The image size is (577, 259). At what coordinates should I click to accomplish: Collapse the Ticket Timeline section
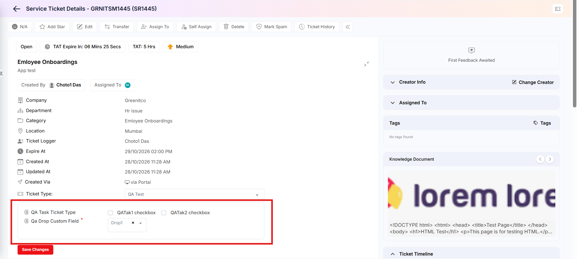click(x=393, y=254)
